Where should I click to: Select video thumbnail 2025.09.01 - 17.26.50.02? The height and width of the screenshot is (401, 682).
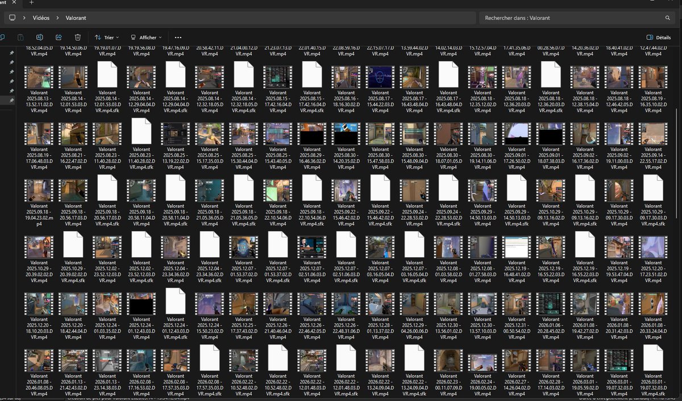tap(517, 133)
